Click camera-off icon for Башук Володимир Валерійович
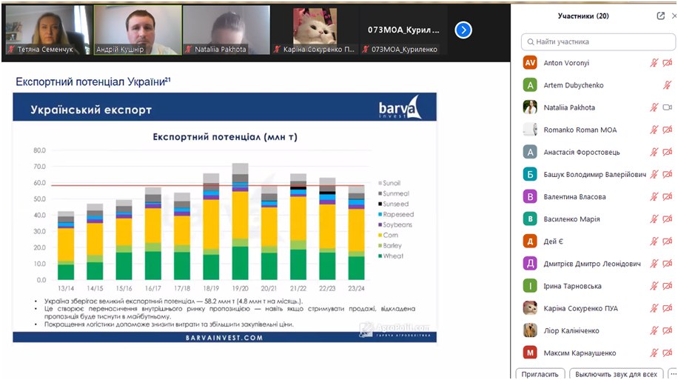Screen dimensions: 678x380 click(667, 174)
